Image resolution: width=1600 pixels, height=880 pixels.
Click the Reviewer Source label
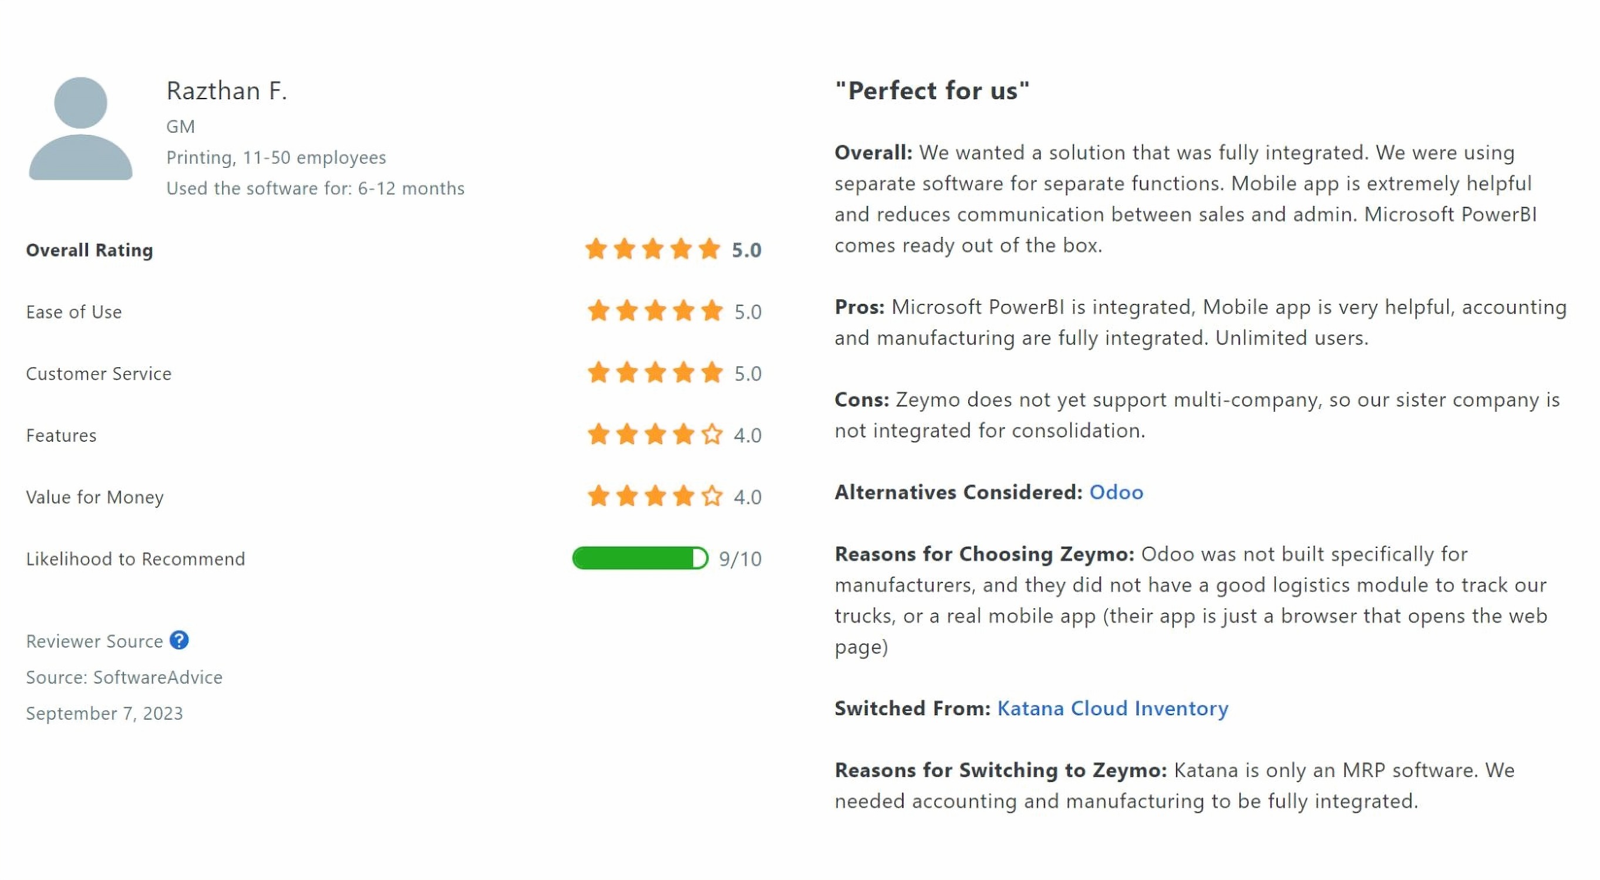[95, 641]
